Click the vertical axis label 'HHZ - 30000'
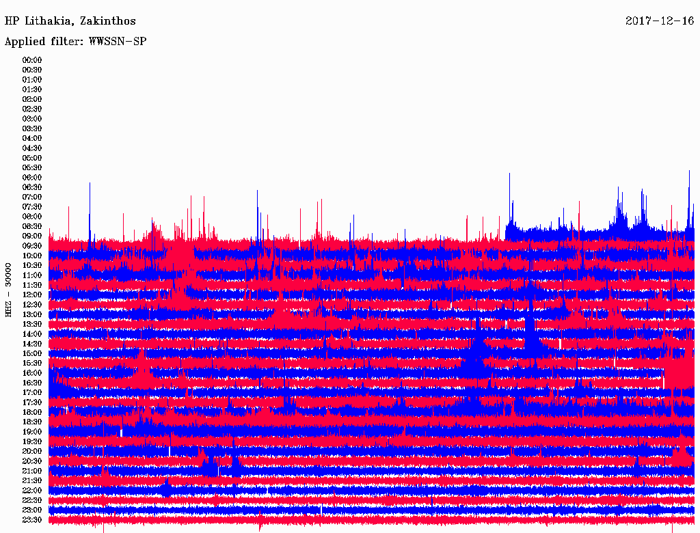 coord(8,290)
